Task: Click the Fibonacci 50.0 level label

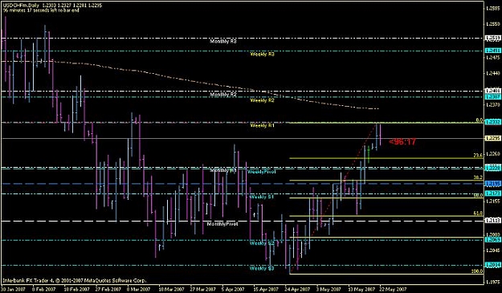Action: pos(478,195)
